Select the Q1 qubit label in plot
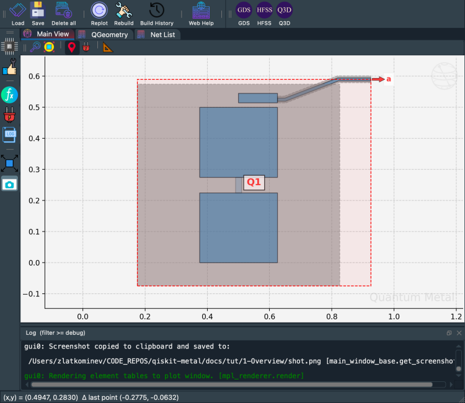The height and width of the screenshot is (403, 465). click(254, 182)
